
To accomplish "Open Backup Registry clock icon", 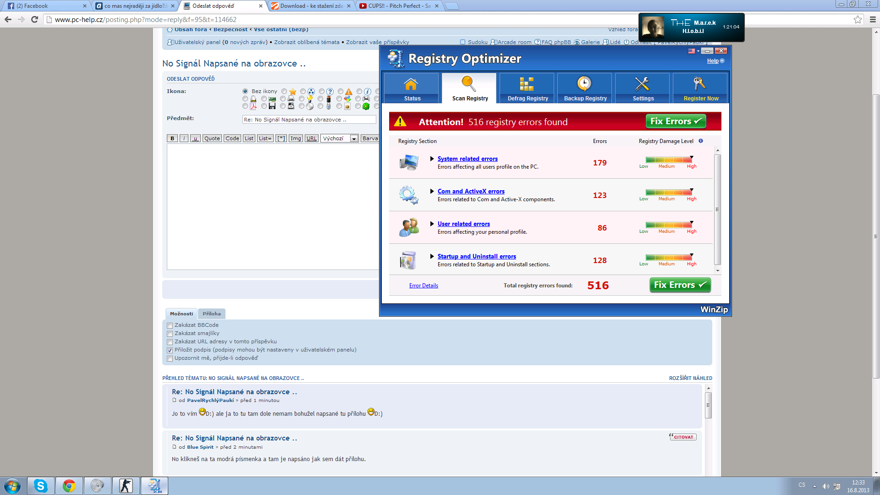I will point(584,84).
